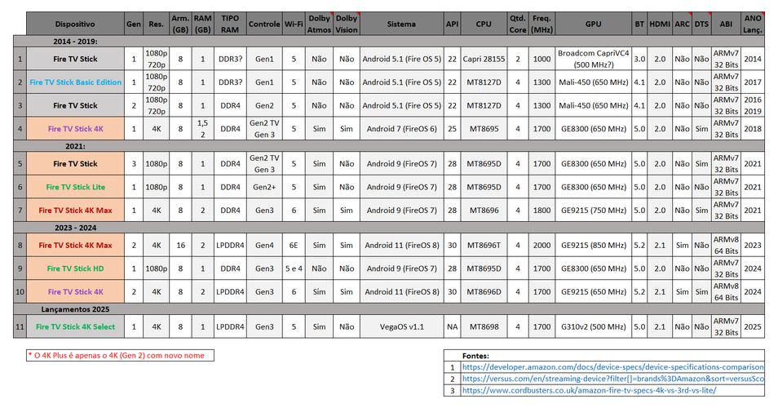
Task: Select the GPU column header
Action: coord(593,24)
